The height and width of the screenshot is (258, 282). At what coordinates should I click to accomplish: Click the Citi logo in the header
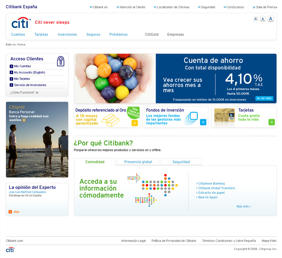21,23
